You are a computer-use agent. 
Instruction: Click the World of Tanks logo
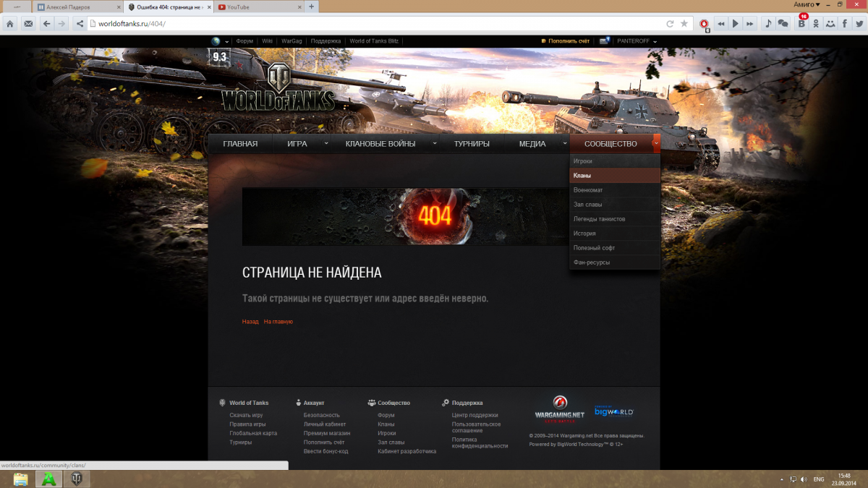point(278,87)
